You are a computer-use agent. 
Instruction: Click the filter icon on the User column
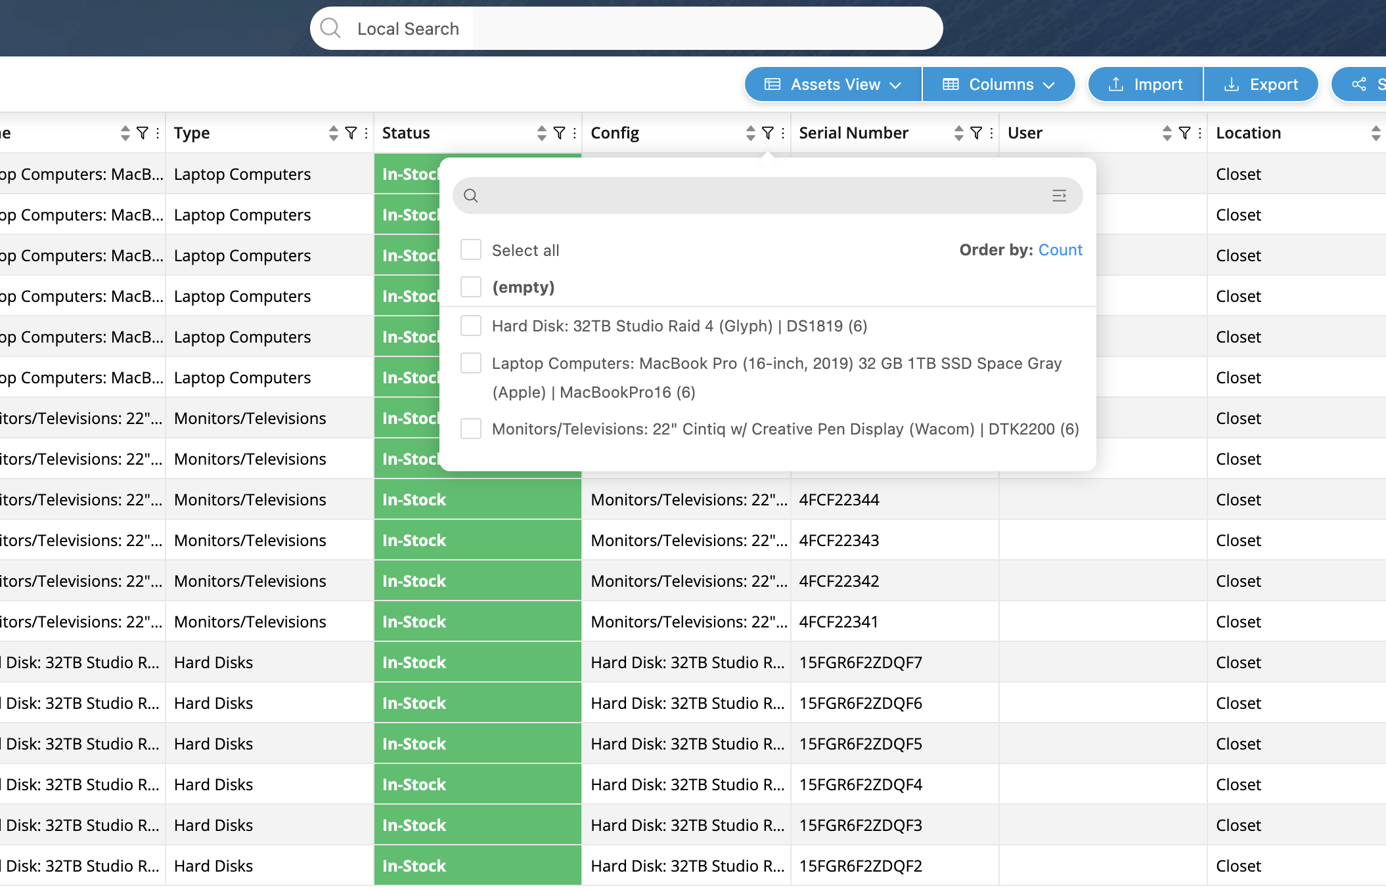pos(1184,133)
